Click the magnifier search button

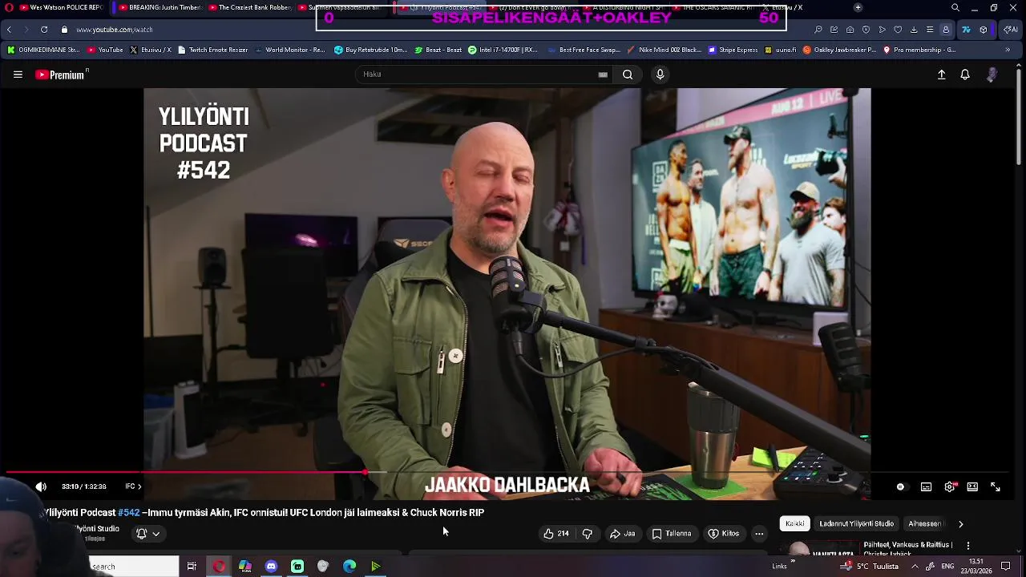(x=628, y=75)
